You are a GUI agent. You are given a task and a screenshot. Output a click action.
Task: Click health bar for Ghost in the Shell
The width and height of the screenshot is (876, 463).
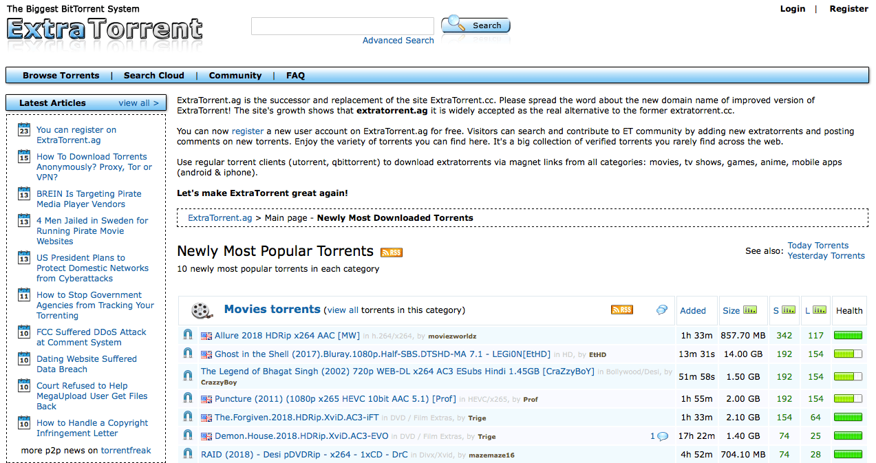pyautogui.click(x=848, y=354)
